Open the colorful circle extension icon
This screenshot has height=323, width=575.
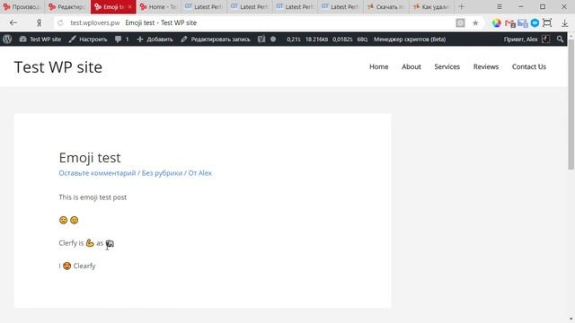coord(497,23)
